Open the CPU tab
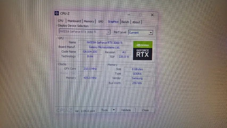 [60, 21]
